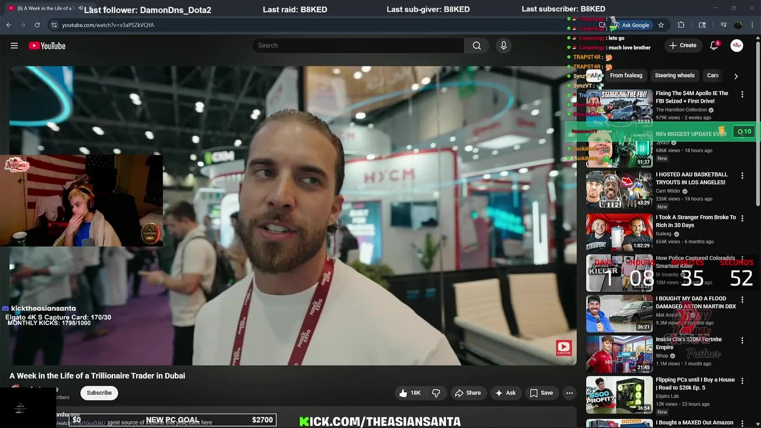Click the youtube.com address bar URL
The width and height of the screenshot is (761, 428).
[x=108, y=25]
